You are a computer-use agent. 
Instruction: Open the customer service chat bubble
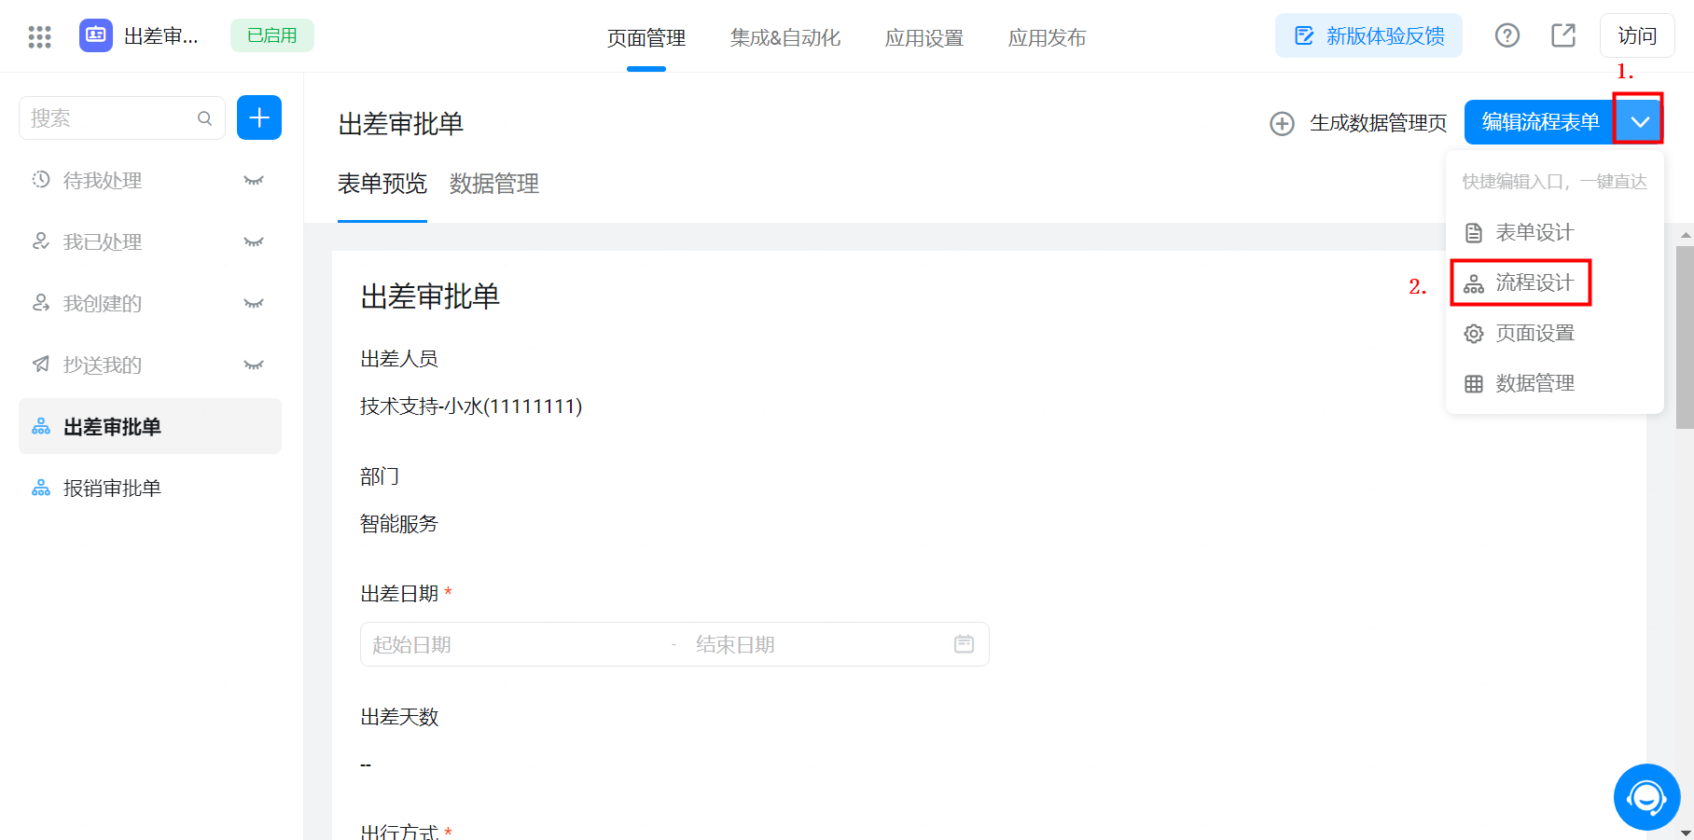click(x=1646, y=797)
